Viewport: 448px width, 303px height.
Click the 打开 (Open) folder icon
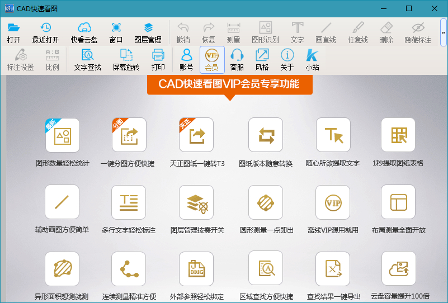pyautogui.click(x=14, y=32)
